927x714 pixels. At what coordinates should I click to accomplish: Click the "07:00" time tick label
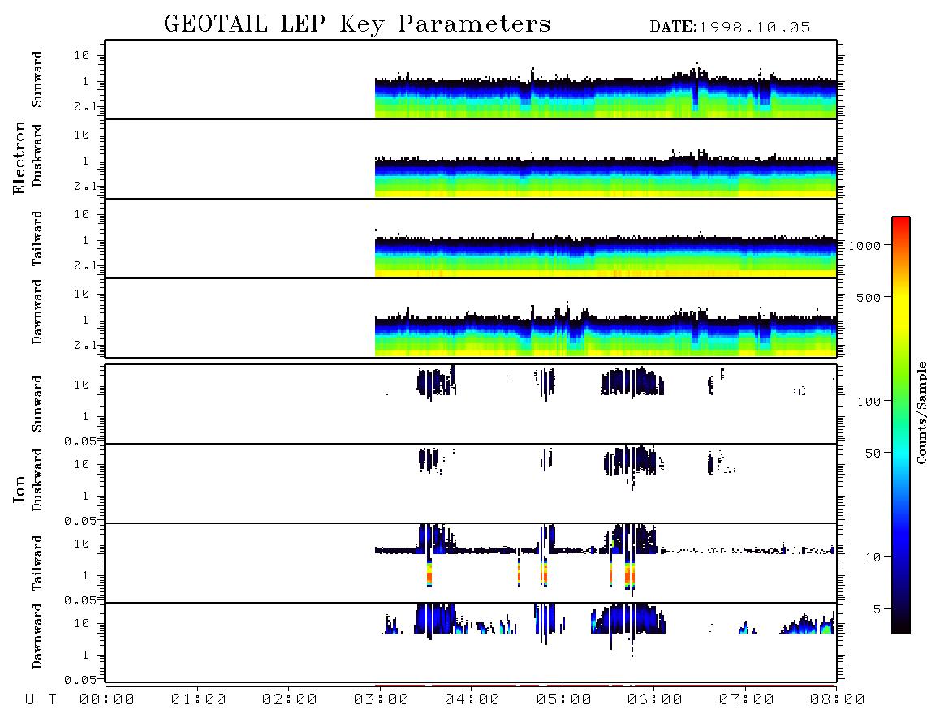pos(747,700)
